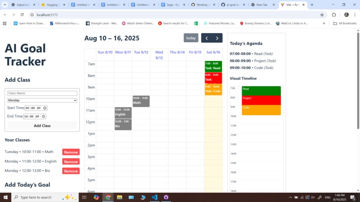Open tab search dropdown arrow
Viewport: 360px width, 202px height.
4,4
